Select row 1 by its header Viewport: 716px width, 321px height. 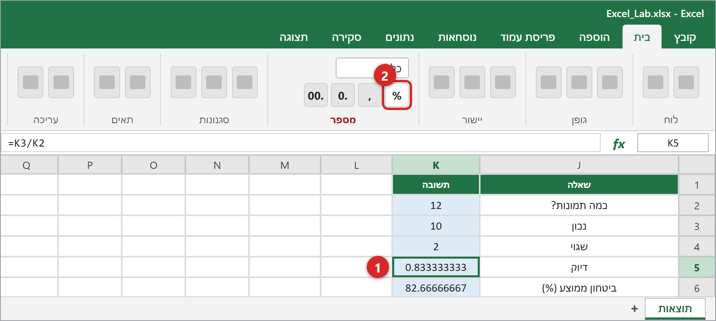pos(697,185)
